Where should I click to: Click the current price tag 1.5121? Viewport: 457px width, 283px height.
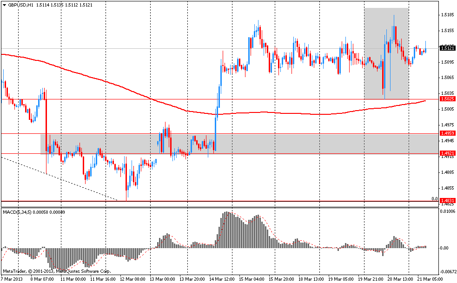pyautogui.click(x=448, y=48)
